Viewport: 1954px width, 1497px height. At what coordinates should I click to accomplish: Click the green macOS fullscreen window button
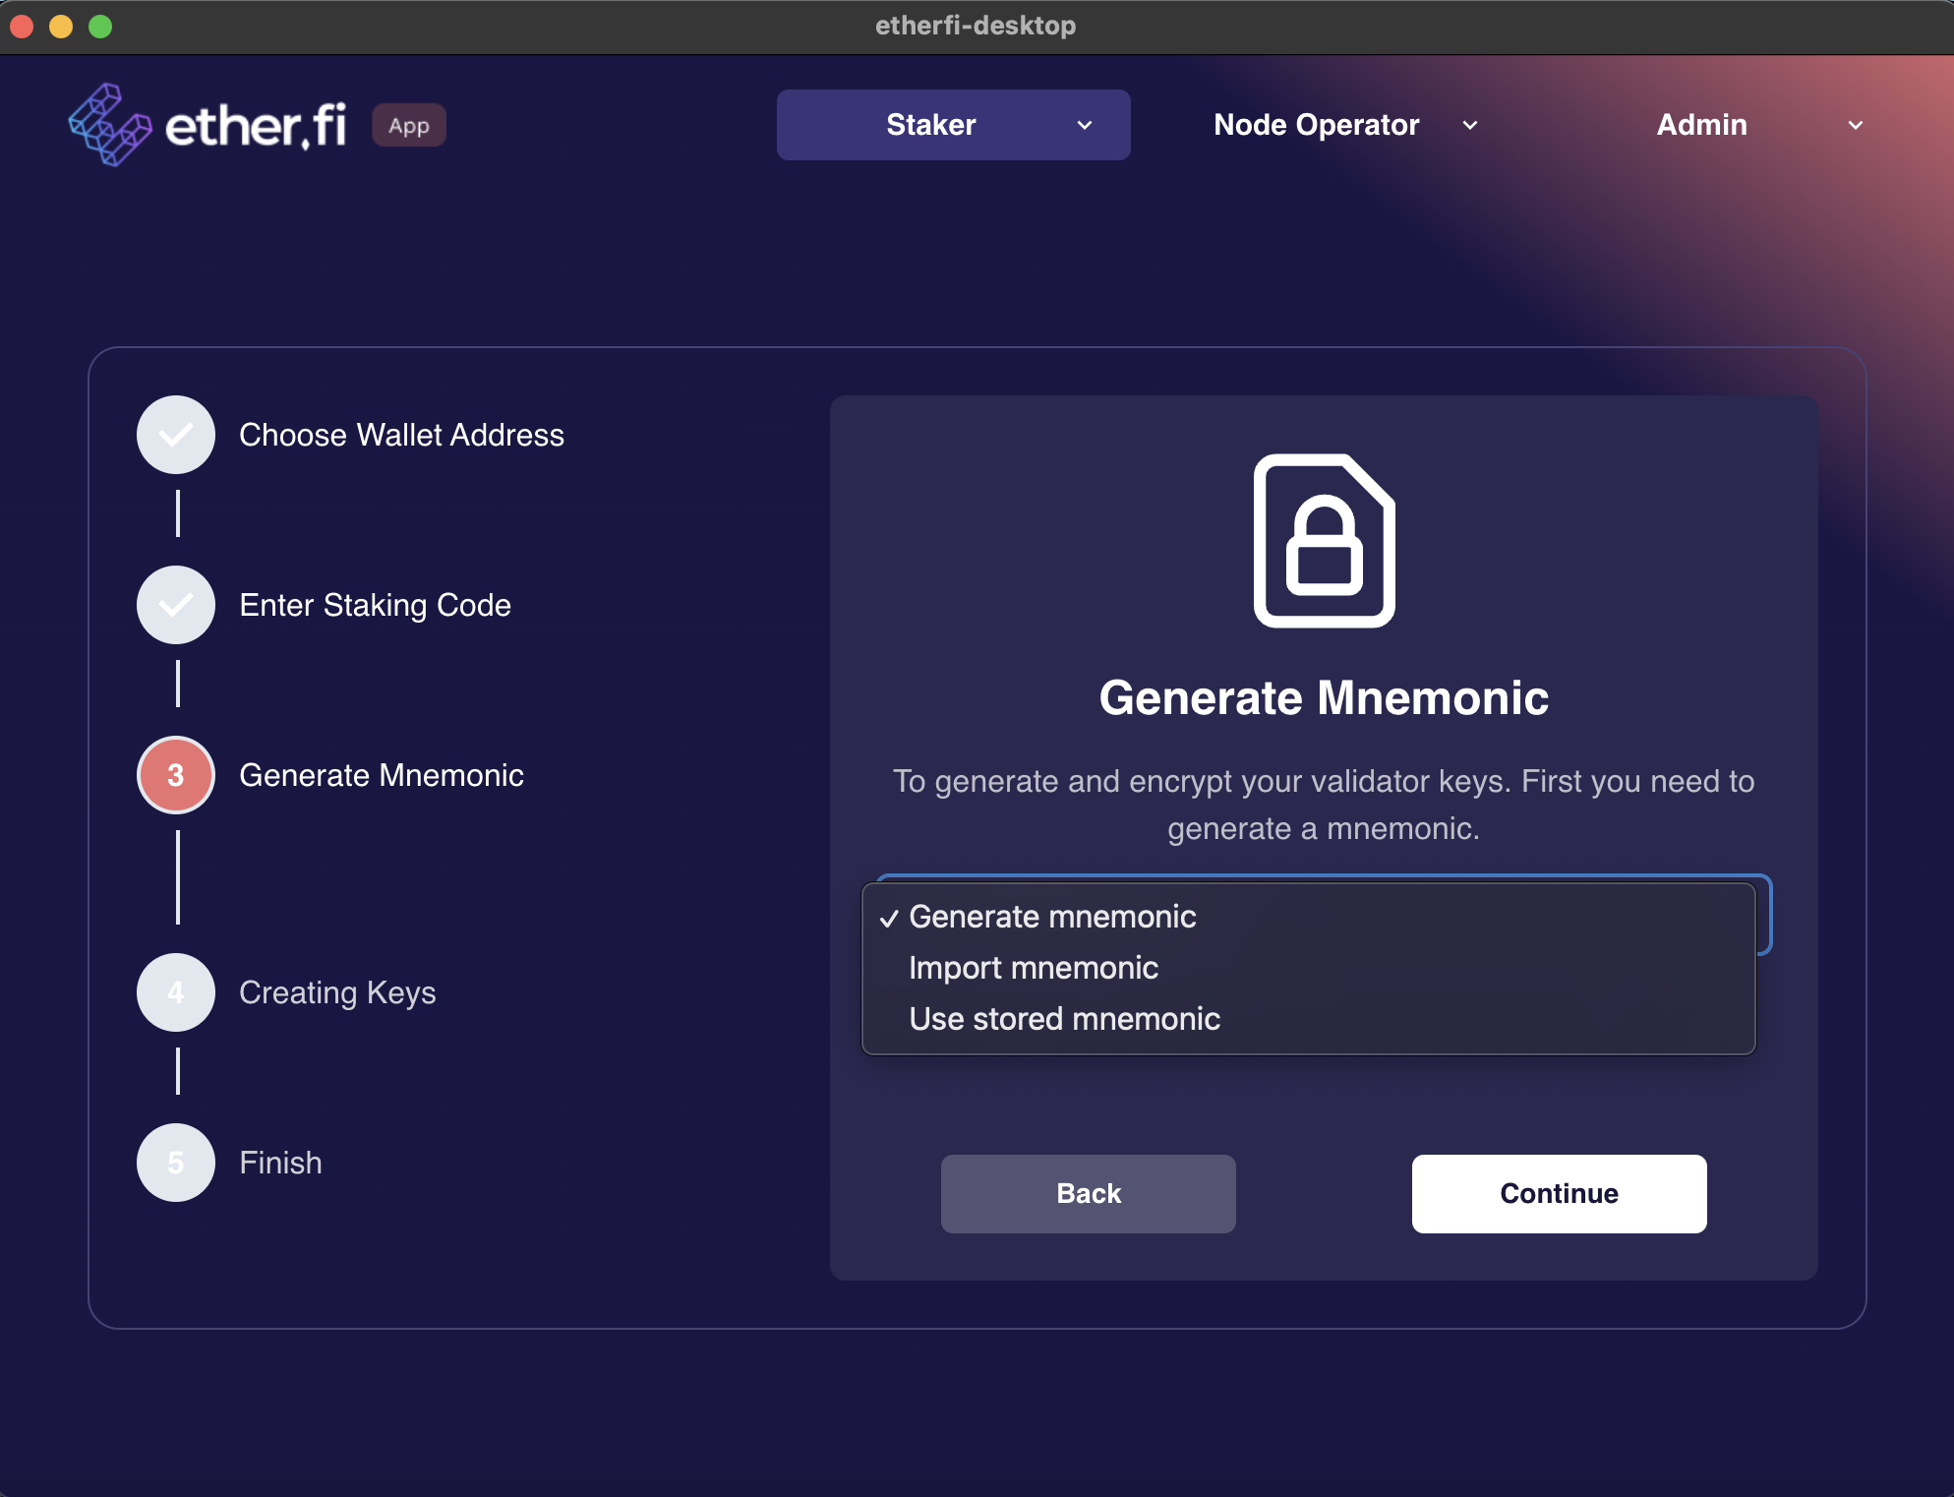[100, 27]
